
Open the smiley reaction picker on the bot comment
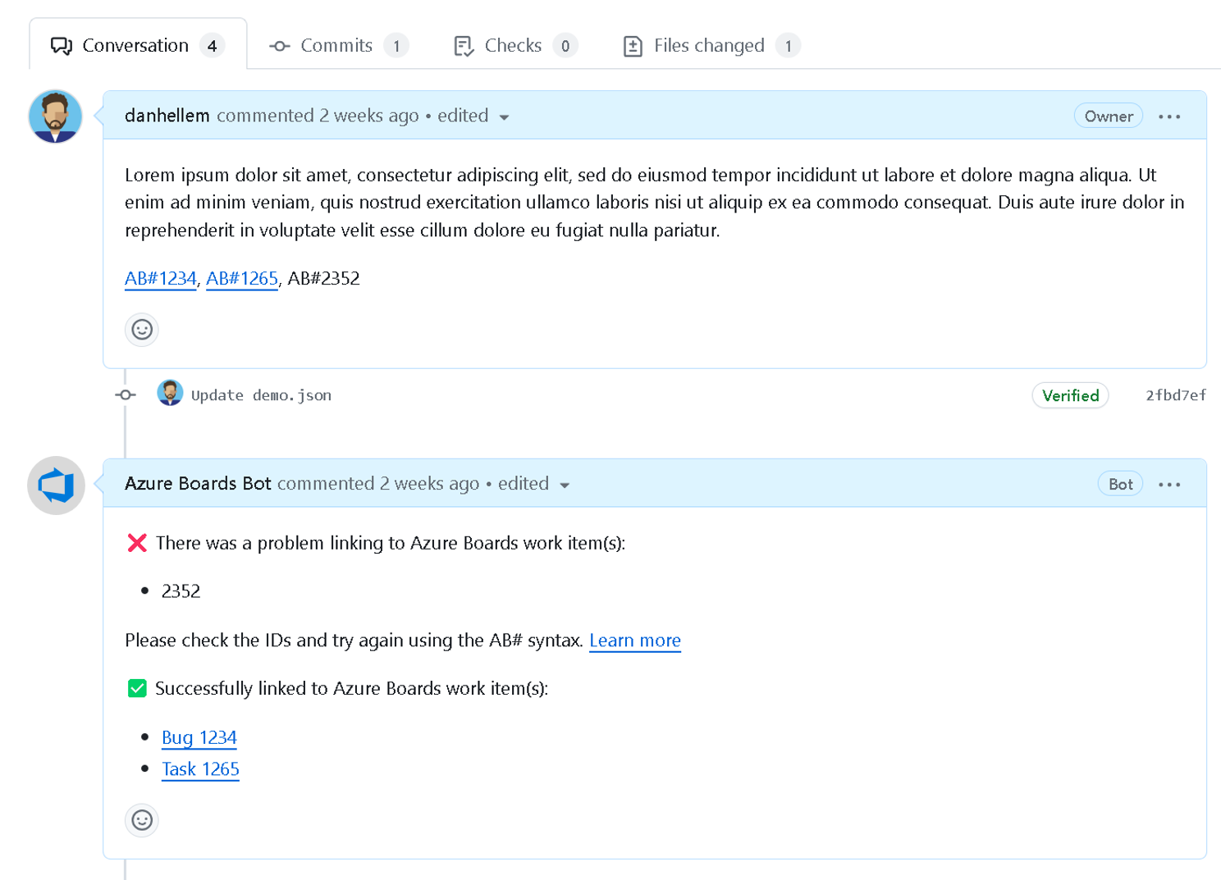141,819
